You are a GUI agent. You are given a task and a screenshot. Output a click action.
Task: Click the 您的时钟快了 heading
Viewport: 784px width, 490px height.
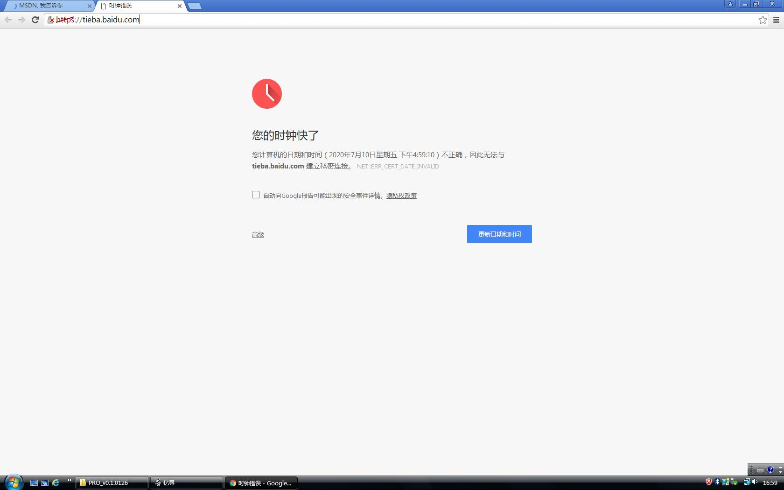tap(286, 135)
